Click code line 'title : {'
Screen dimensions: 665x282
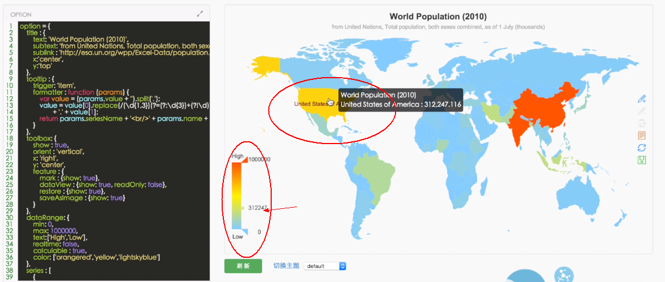tap(36, 32)
